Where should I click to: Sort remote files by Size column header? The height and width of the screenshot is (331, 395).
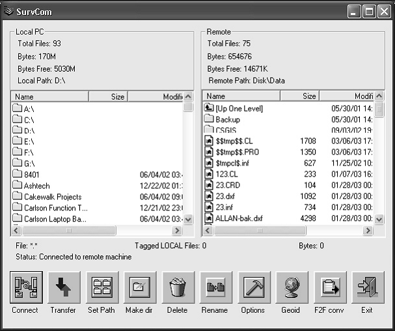(300, 96)
